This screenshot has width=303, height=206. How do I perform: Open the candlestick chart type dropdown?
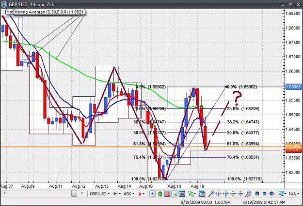click(x=142, y=193)
